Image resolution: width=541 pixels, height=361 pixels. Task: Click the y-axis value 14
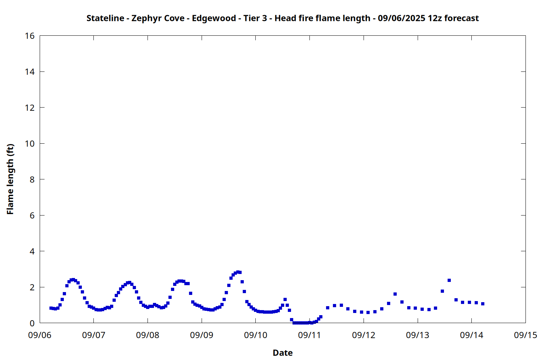[x=30, y=71]
